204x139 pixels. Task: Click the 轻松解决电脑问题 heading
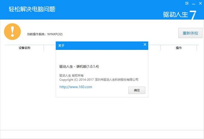(x=32, y=9)
